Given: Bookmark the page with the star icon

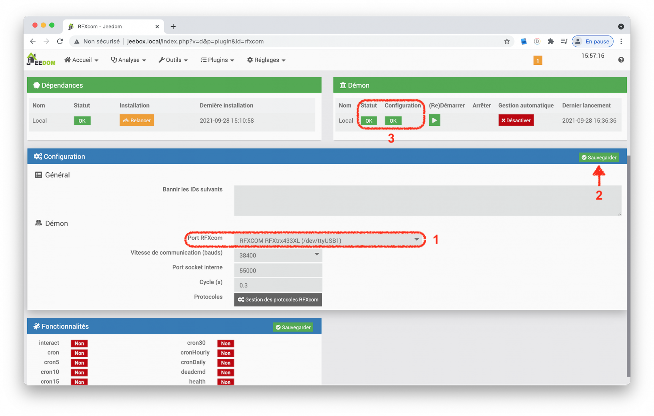Looking at the screenshot, I should (x=507, y=41).
